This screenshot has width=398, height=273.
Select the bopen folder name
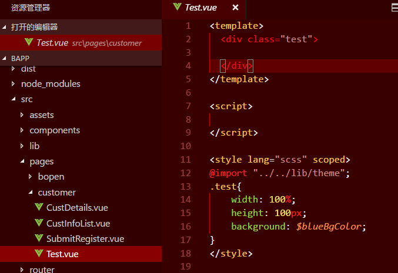click(x=51, y=177)
